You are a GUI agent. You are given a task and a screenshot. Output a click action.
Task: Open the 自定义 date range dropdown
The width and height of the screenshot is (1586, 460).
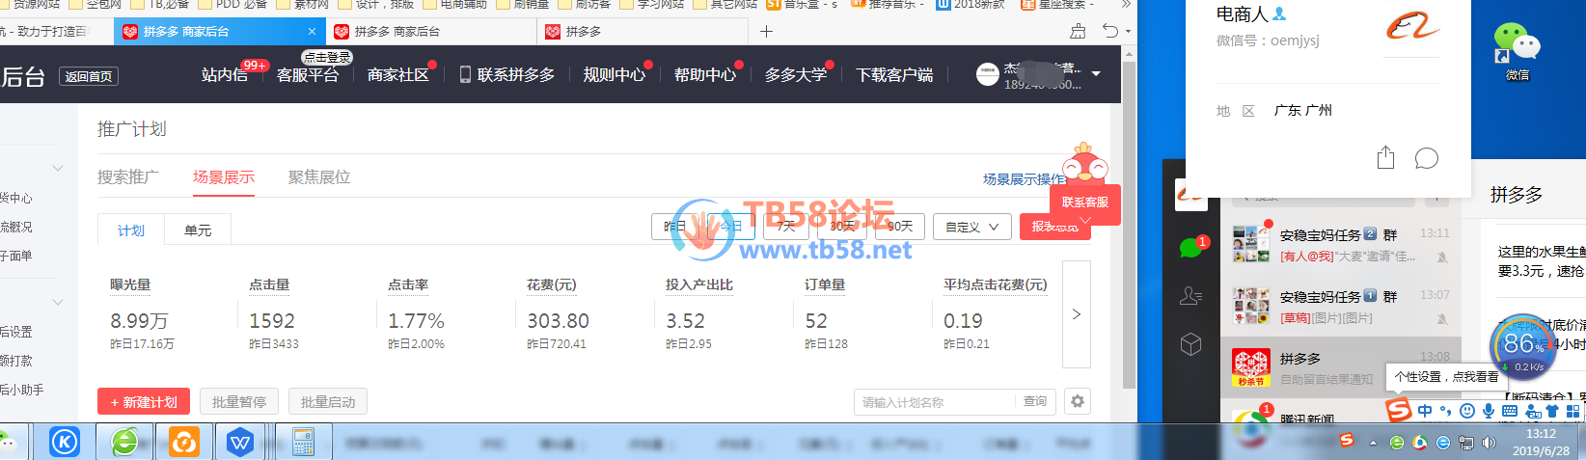[972, 227]
